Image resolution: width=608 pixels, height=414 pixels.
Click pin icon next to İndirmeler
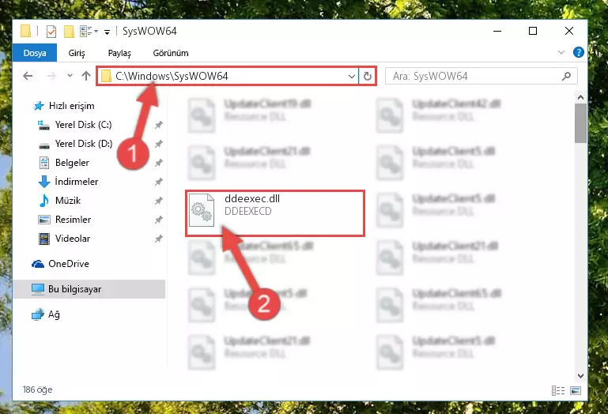click(x=159, y=182)
